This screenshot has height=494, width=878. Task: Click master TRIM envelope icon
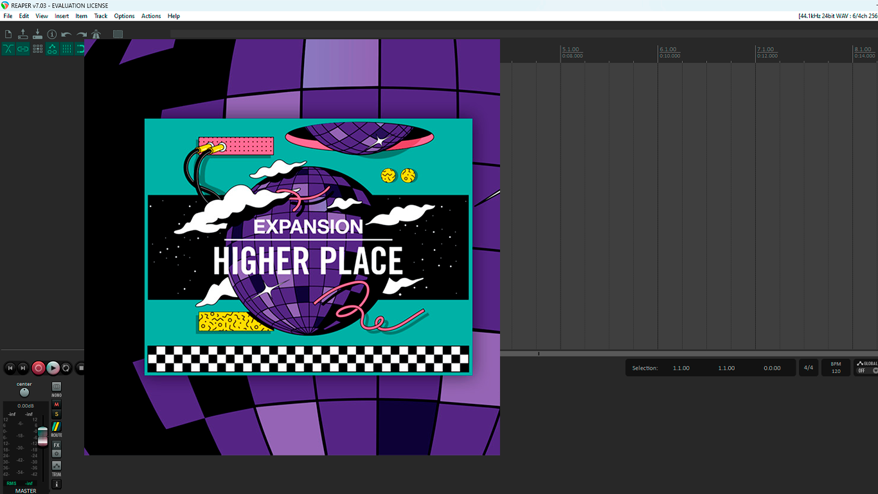click(x=57, y=466)
